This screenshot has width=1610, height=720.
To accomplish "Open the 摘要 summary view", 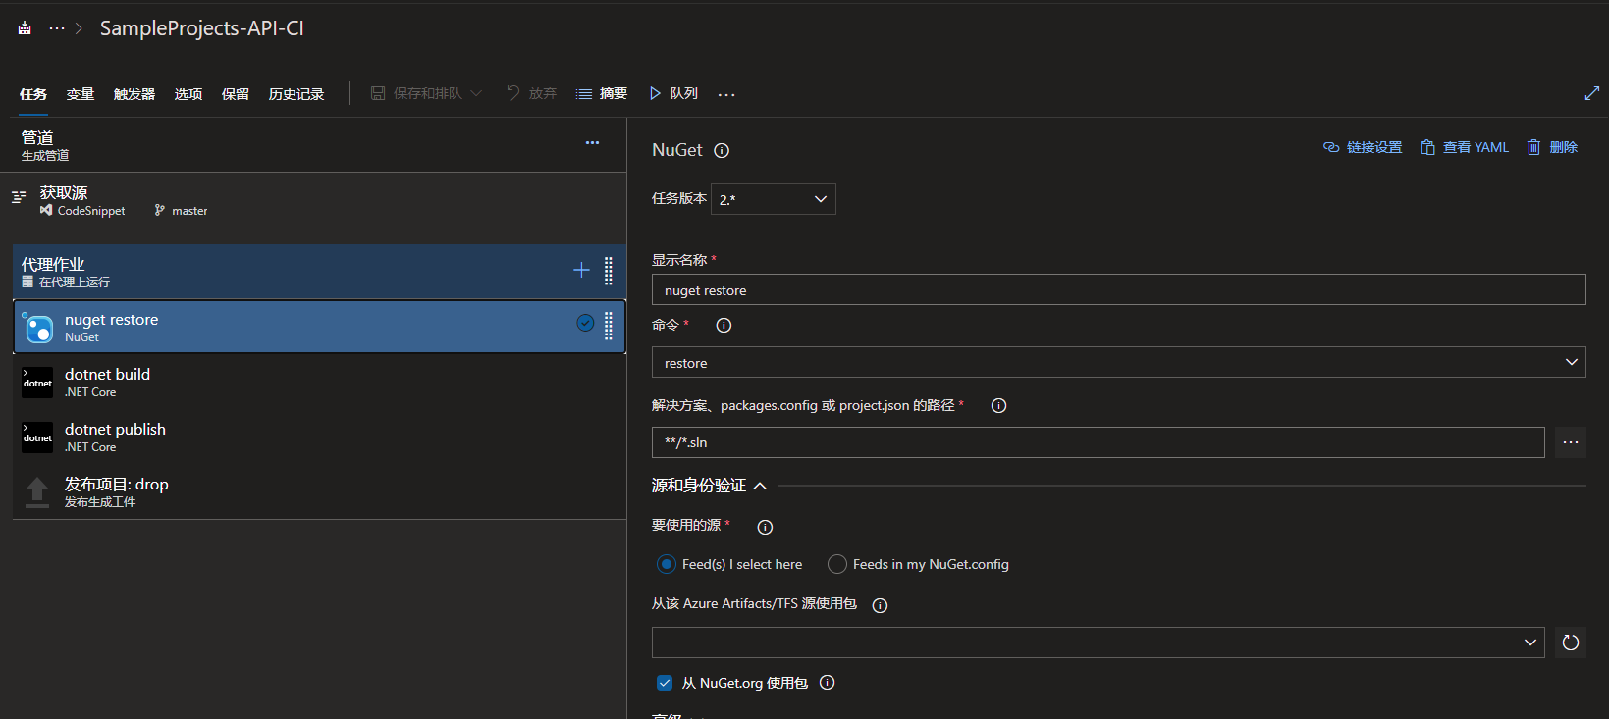I will coord(602,93).
